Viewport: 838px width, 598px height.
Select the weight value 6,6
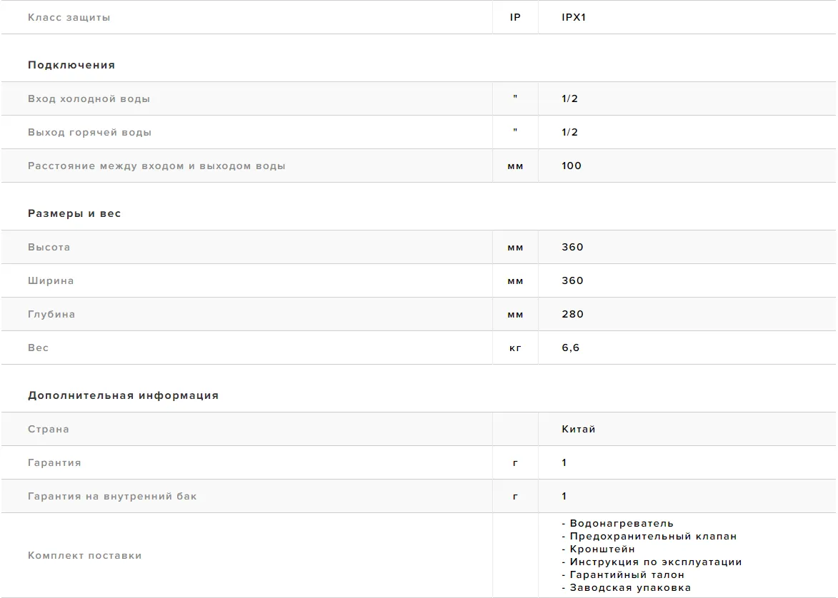point(571,348)
